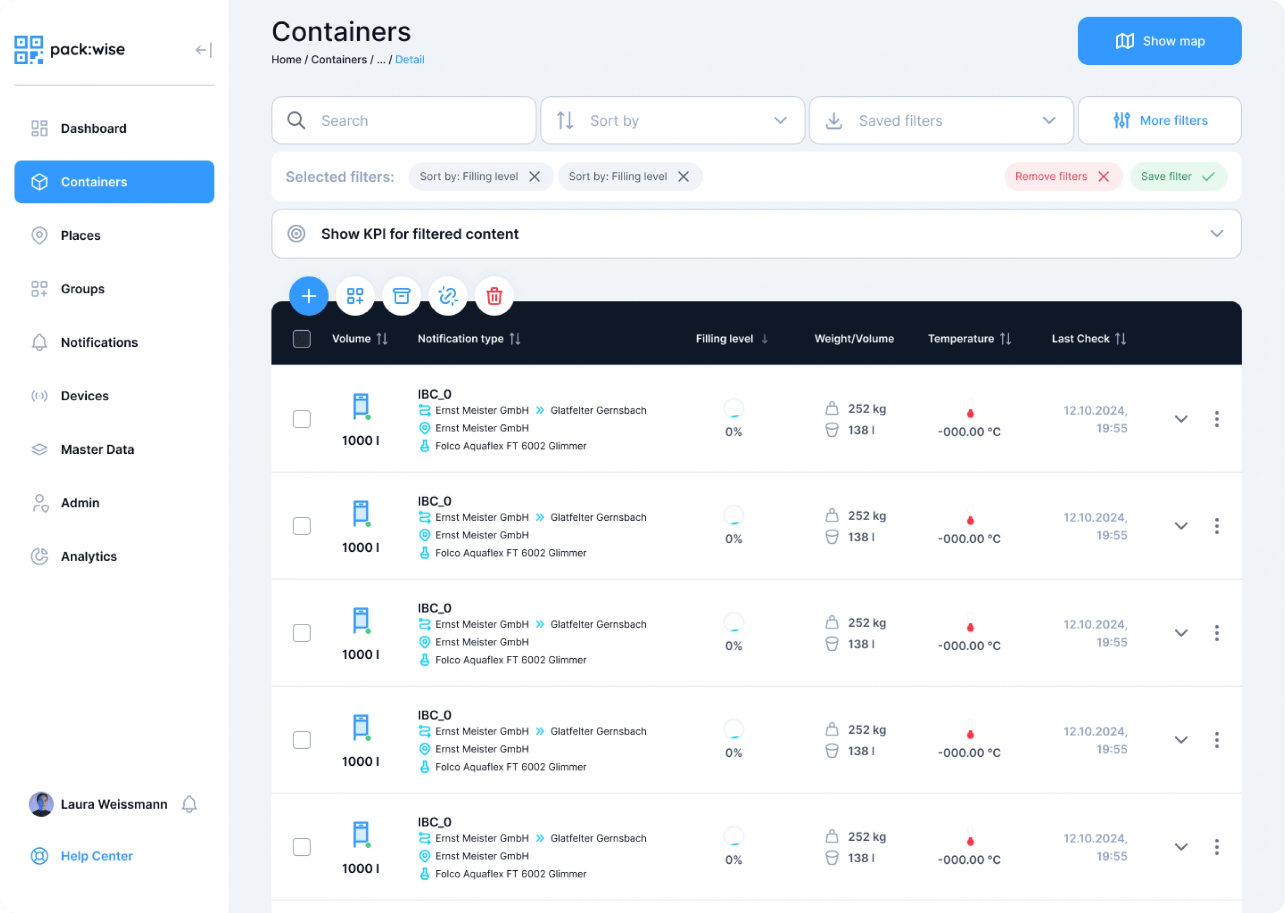Check the third IBC_0 row checkbox
This screenshot has height=913, width=1285.
point(302,633)
